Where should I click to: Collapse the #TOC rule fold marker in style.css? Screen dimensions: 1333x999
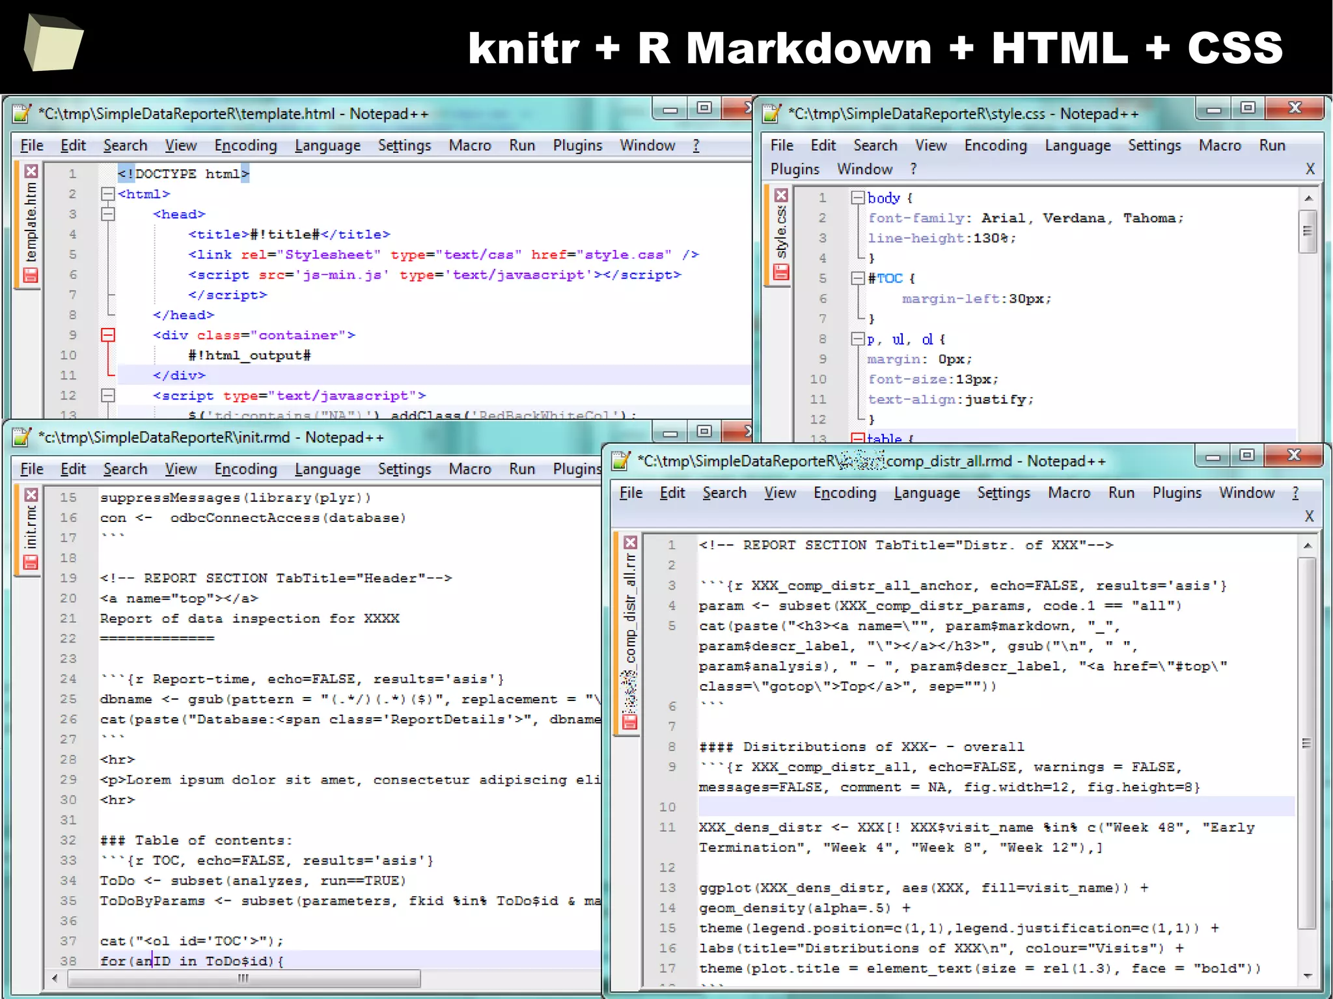click(x=859, y=279)
